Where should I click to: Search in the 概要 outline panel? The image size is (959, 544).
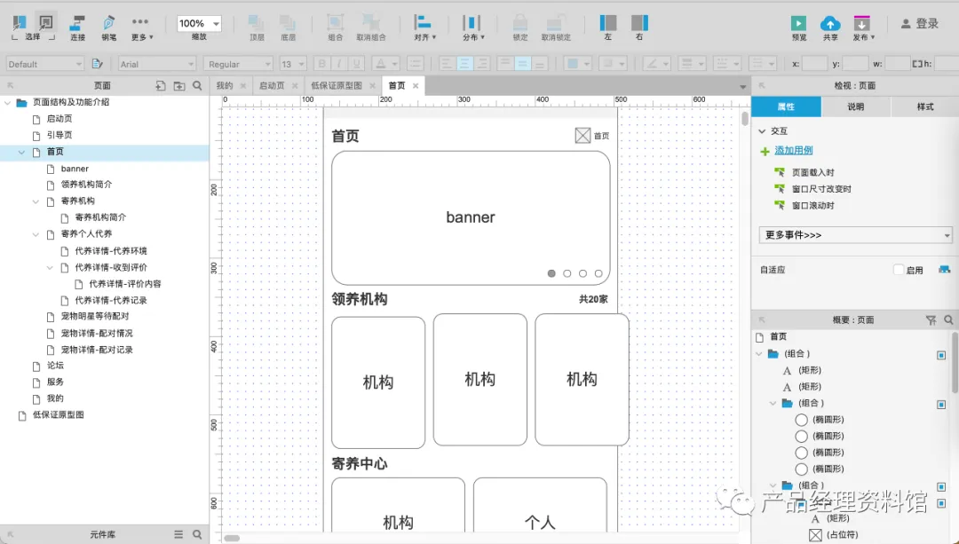(x=948, y=319)
